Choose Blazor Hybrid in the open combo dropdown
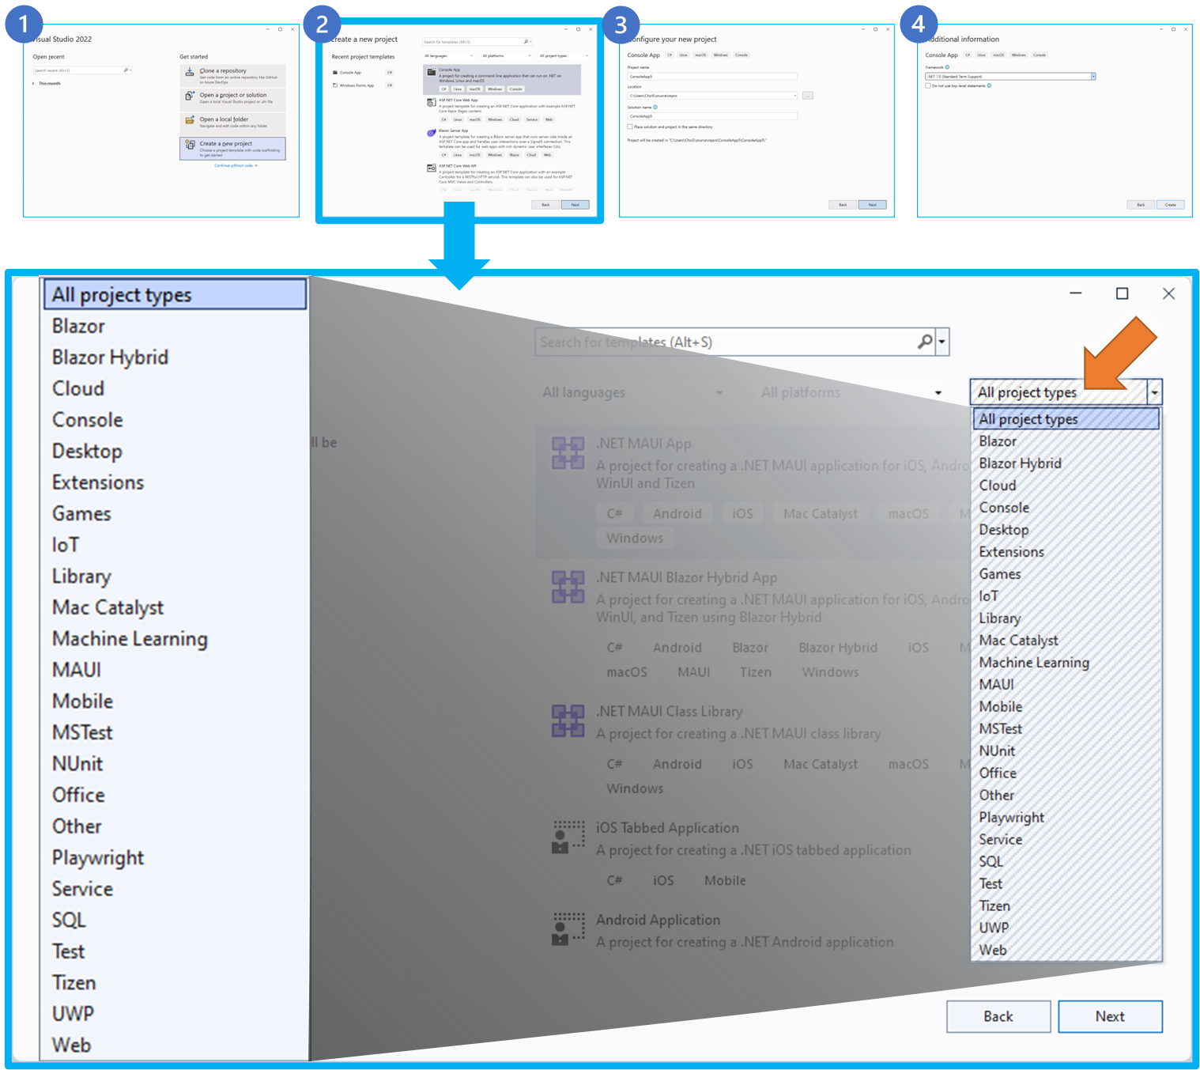Viewport: 1200px width, 1070px height. [1066, 463]
